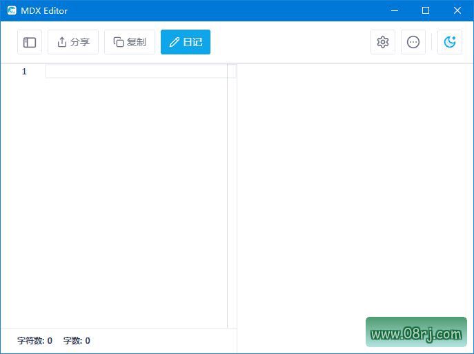This screenshot has width=474, height=354.
Task: Maximize the MDX Editor window
Action: tap(426, 10)
